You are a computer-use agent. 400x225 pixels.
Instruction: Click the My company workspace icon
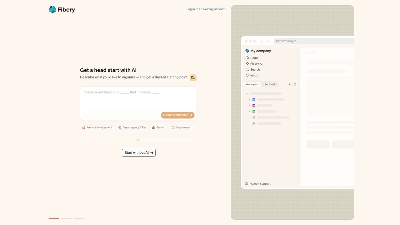[247, 51]
